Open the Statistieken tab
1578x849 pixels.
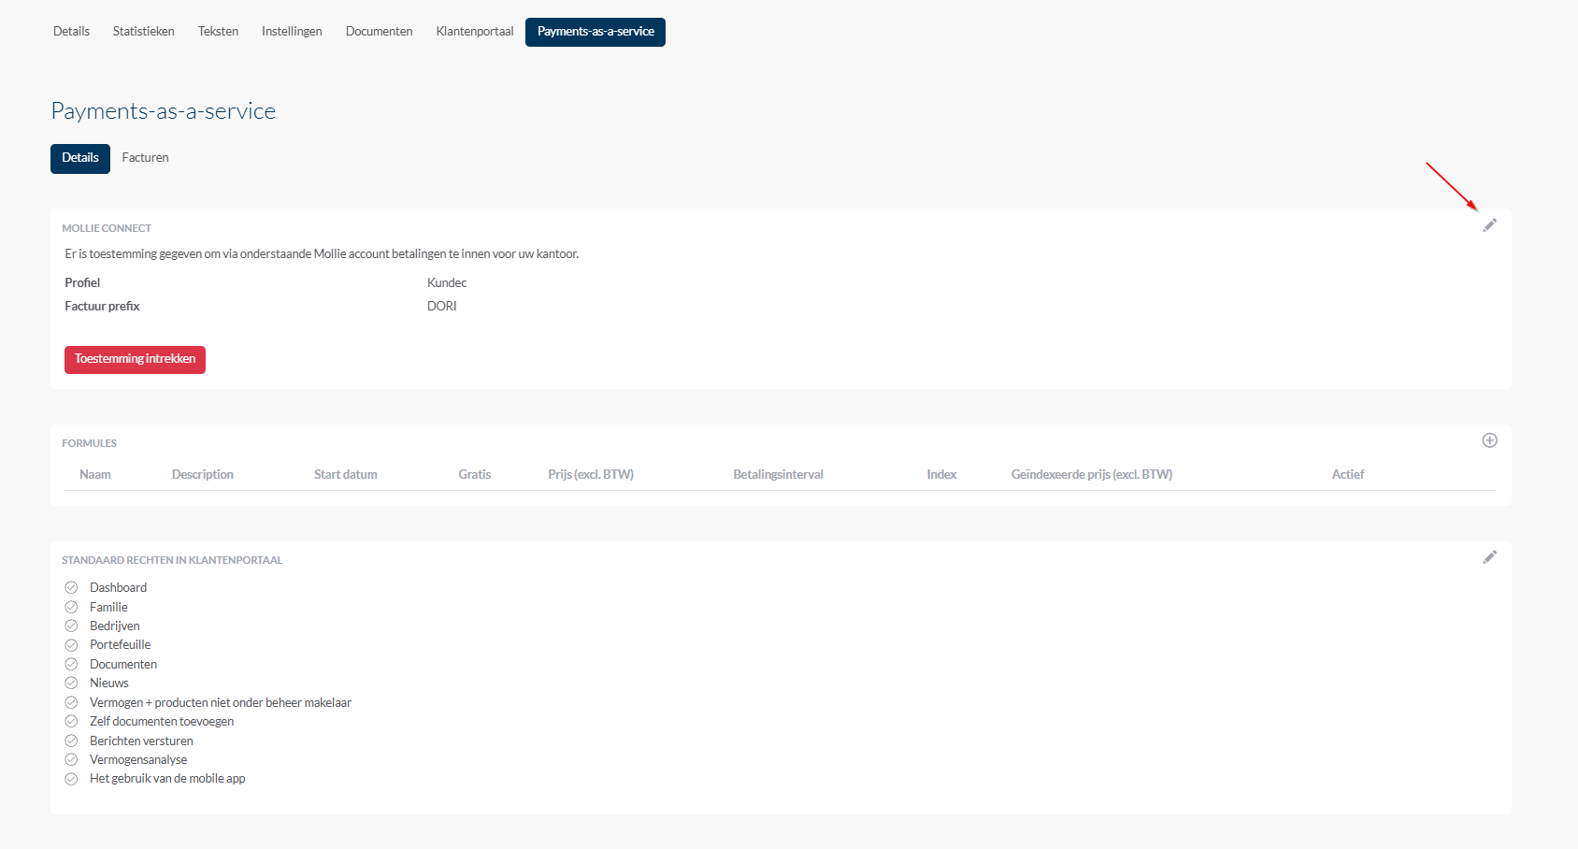(143, 32)
